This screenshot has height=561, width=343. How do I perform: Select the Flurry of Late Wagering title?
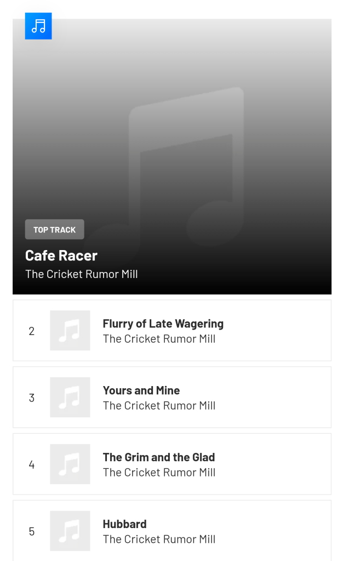pyautogui.click(x=163, y=324)
